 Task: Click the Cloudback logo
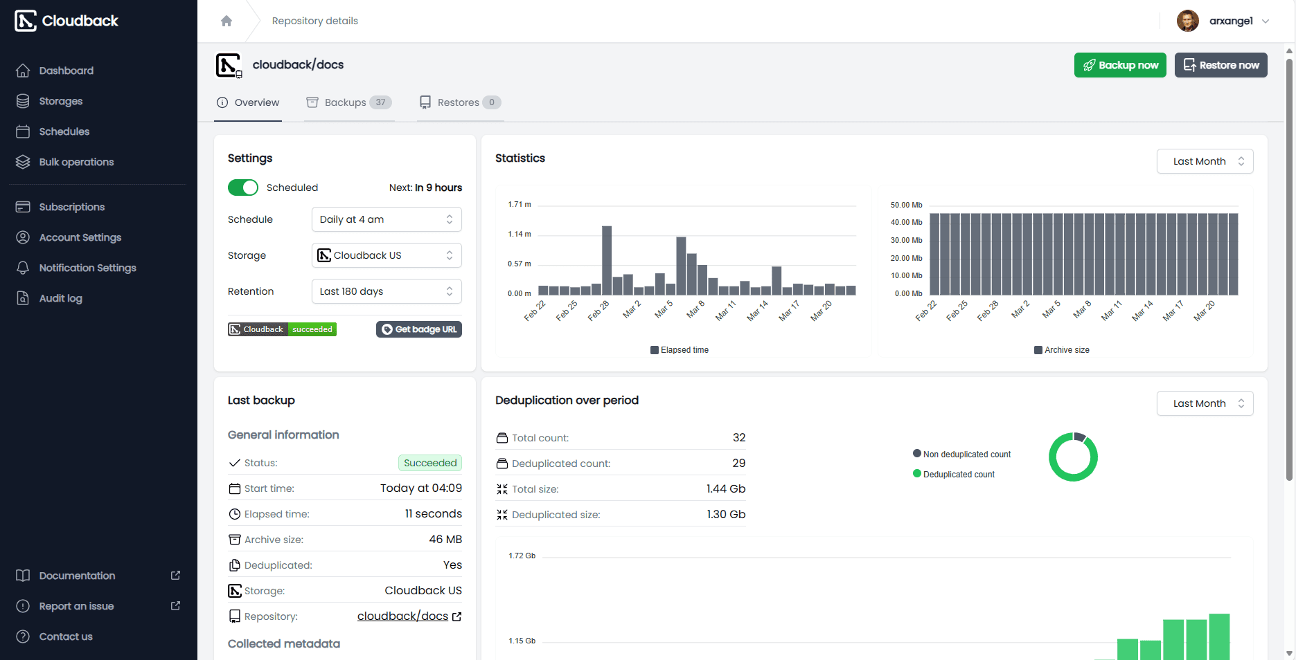pos(66,21)
